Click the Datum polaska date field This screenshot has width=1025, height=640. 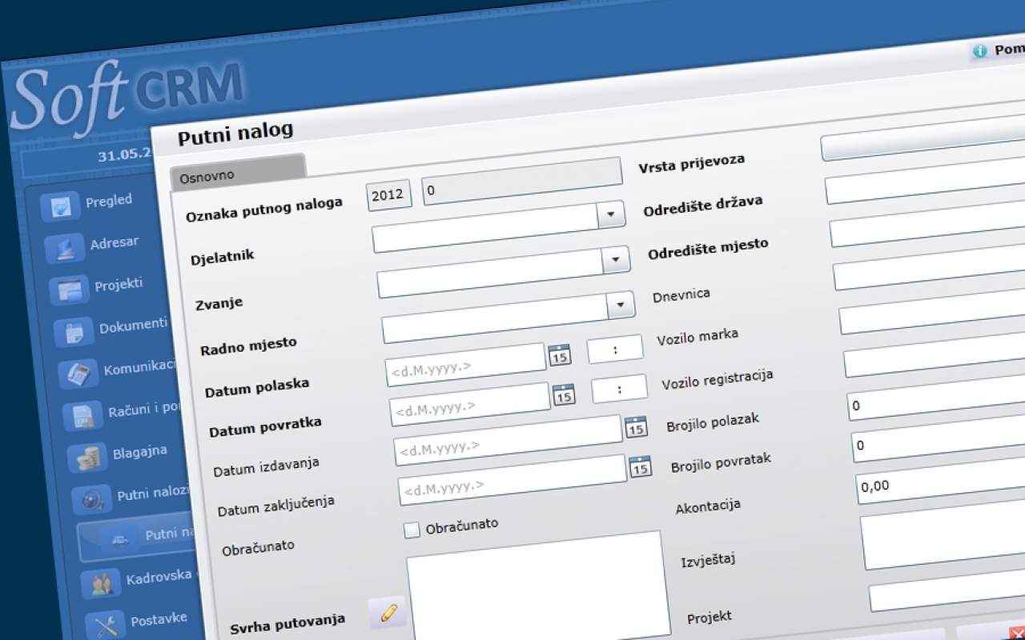coord(465,364)
